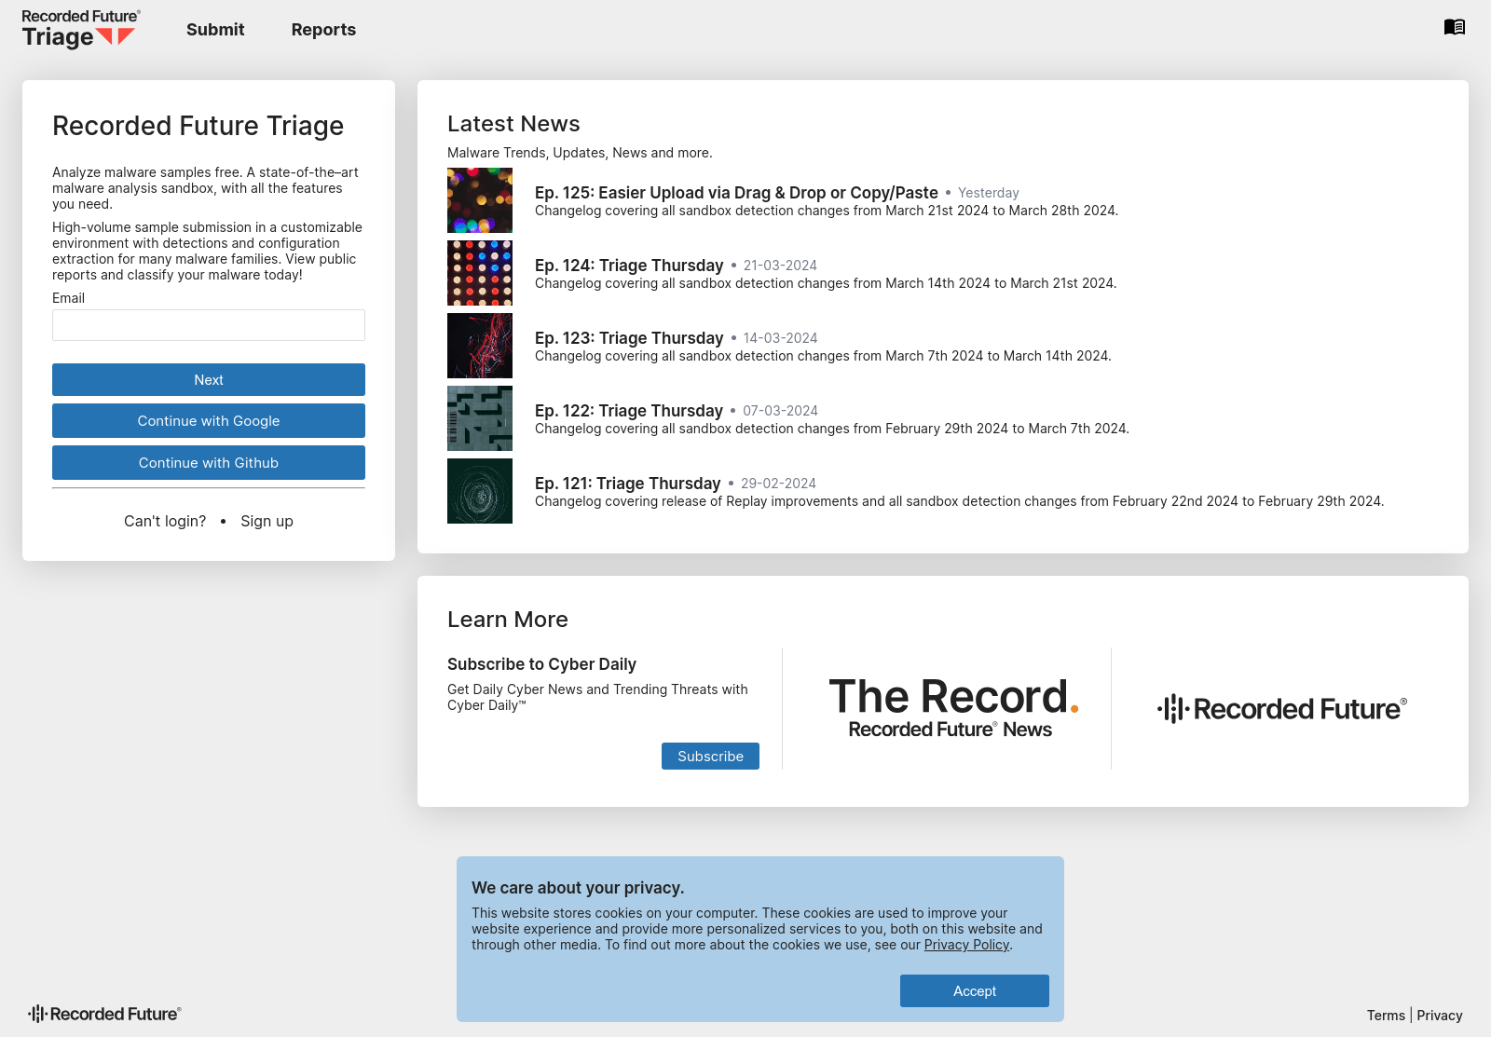Screen dimensions: 1491x1037
Task: Accept the cookie privacy notice
Action: click(975, 991)
